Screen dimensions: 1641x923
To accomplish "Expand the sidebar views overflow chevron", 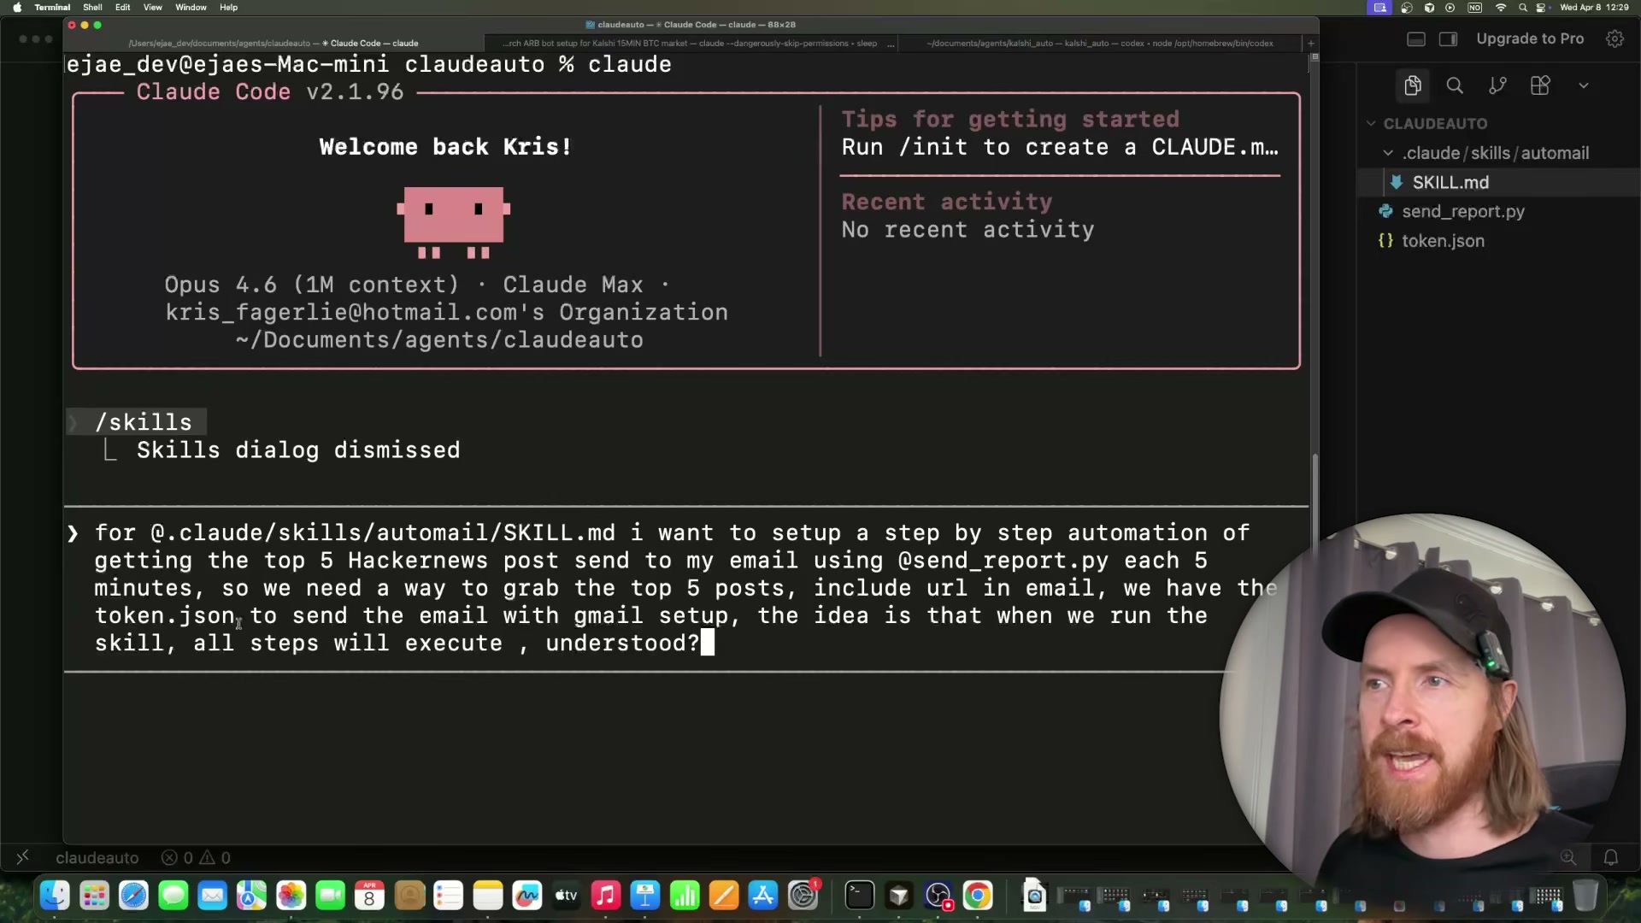I will [x=1584, y=85].
